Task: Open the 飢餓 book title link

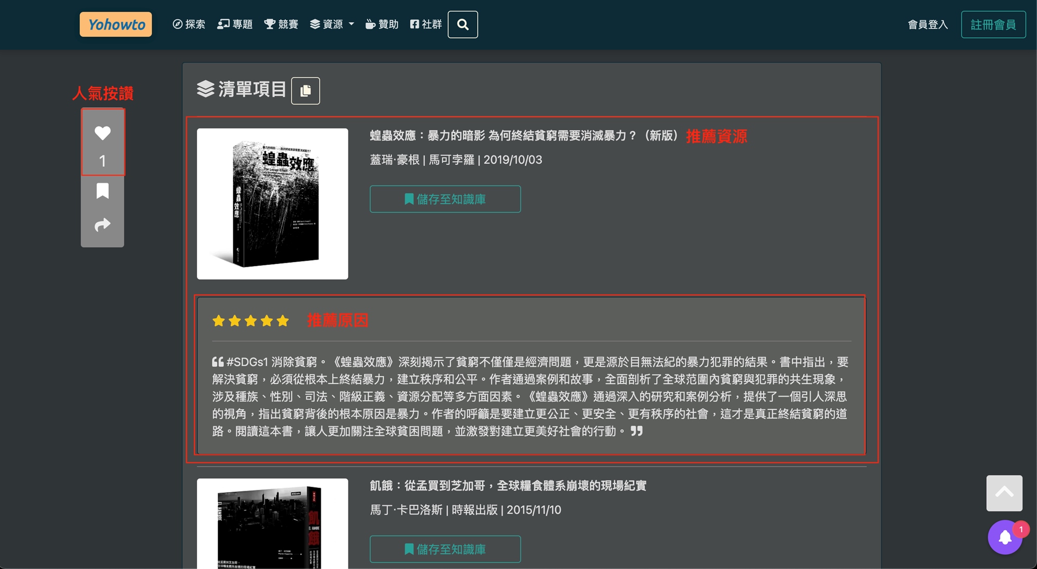Action: click(508, 486)
